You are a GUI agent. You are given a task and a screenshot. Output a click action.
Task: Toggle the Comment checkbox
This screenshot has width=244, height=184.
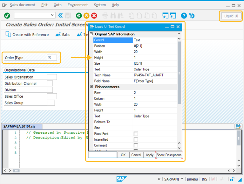pyautogui.click(x=136, y=145)
